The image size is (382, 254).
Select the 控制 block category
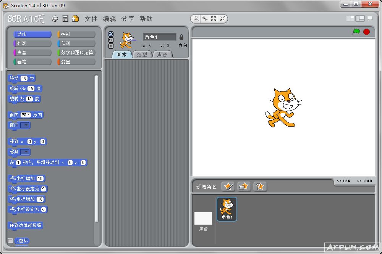point(76,34)
